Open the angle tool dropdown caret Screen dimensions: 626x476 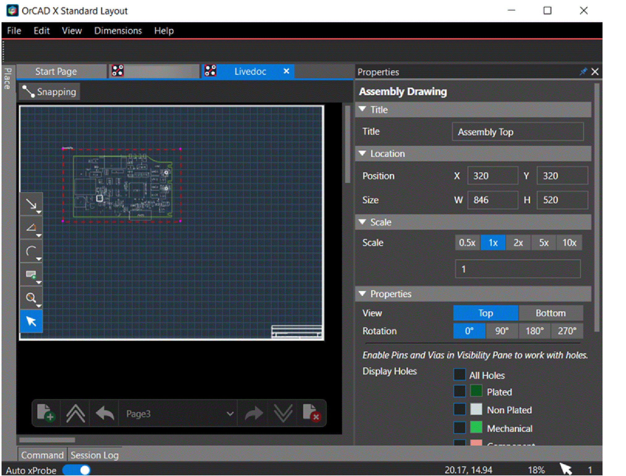click(39, 236)
